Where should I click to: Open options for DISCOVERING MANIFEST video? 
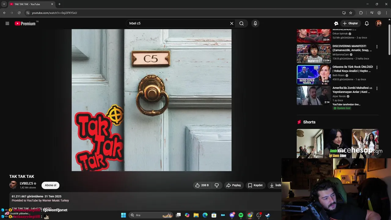tap(377, 47)
